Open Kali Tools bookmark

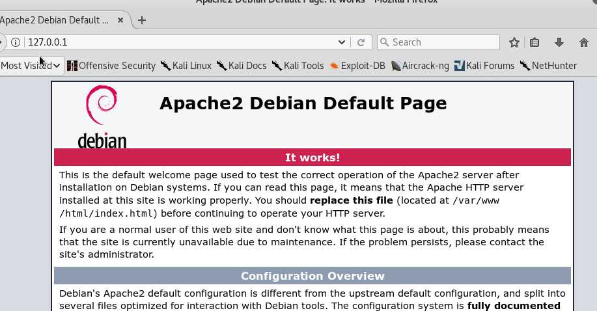pos(298,66)
